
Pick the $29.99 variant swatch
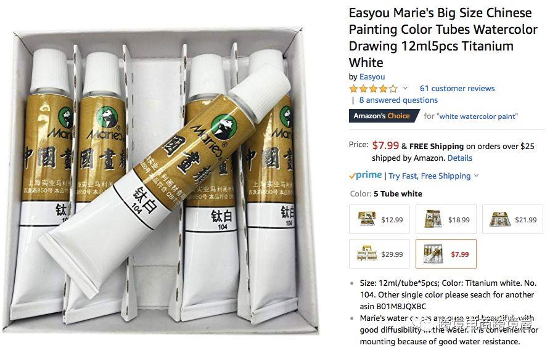(380, 254)
